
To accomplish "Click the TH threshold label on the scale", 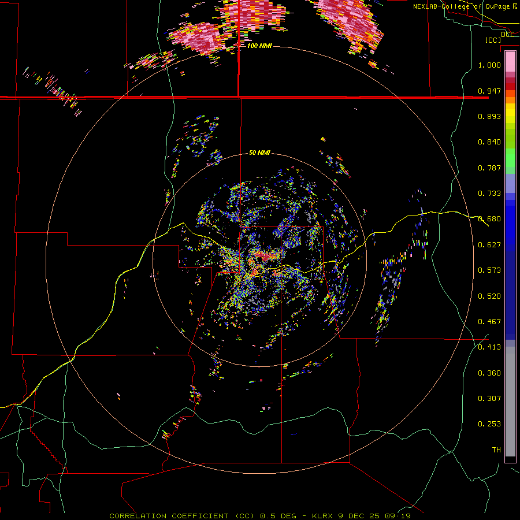I will coord(496,450).
